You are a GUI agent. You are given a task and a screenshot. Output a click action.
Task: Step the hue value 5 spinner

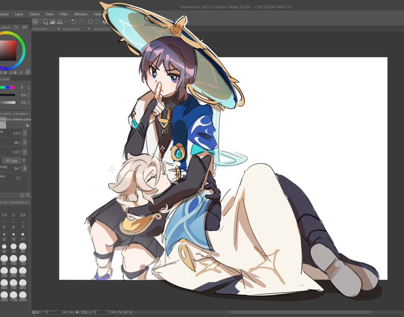[29, 87]
